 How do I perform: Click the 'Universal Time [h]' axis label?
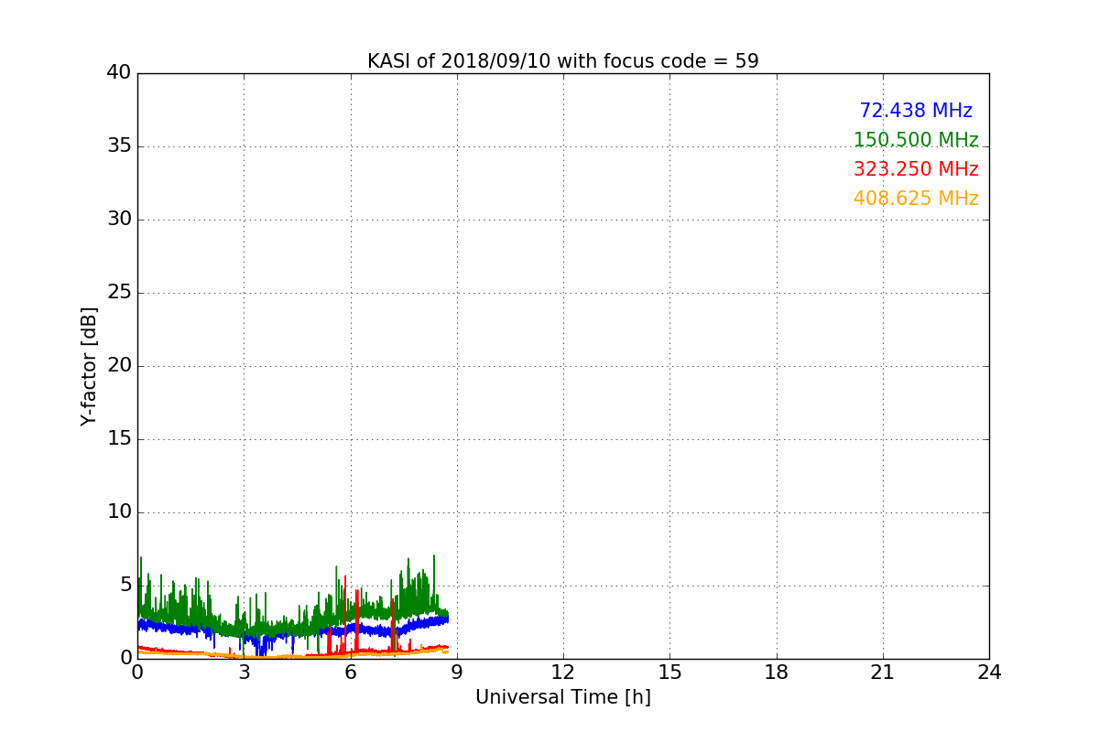click(x=563, y=697)
